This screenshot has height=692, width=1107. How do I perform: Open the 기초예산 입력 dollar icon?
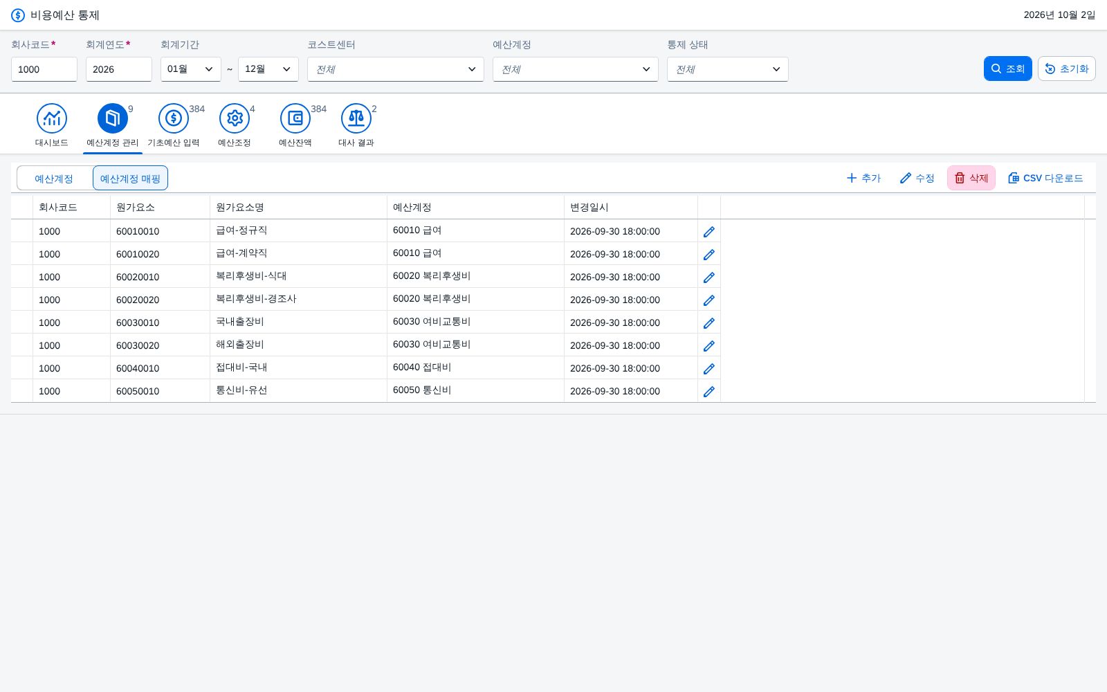pyautogui.click(x=174, y=118)
